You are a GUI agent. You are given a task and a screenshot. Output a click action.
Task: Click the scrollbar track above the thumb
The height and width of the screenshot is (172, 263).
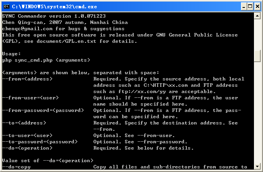(257, 35)
